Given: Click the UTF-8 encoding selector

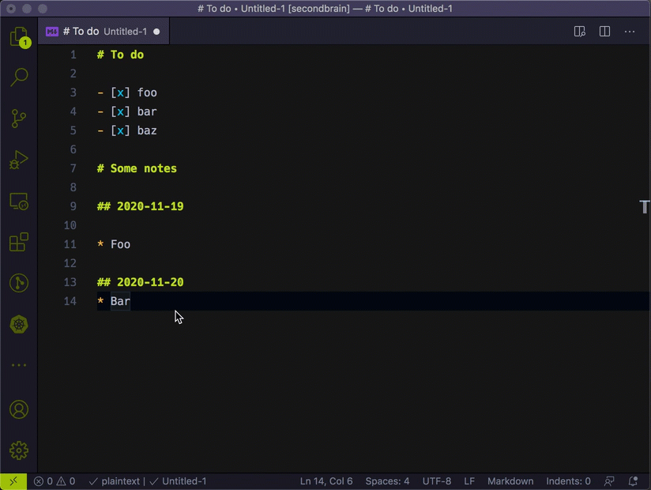Looking at the screenshot, I should point(437,481).
